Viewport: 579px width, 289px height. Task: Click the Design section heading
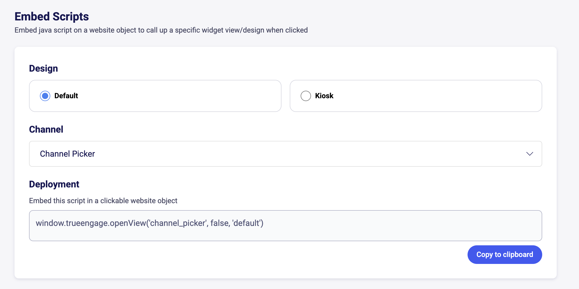[x=43, y=69]
